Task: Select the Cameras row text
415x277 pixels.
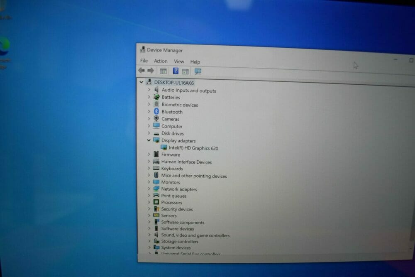Action: 170,119
